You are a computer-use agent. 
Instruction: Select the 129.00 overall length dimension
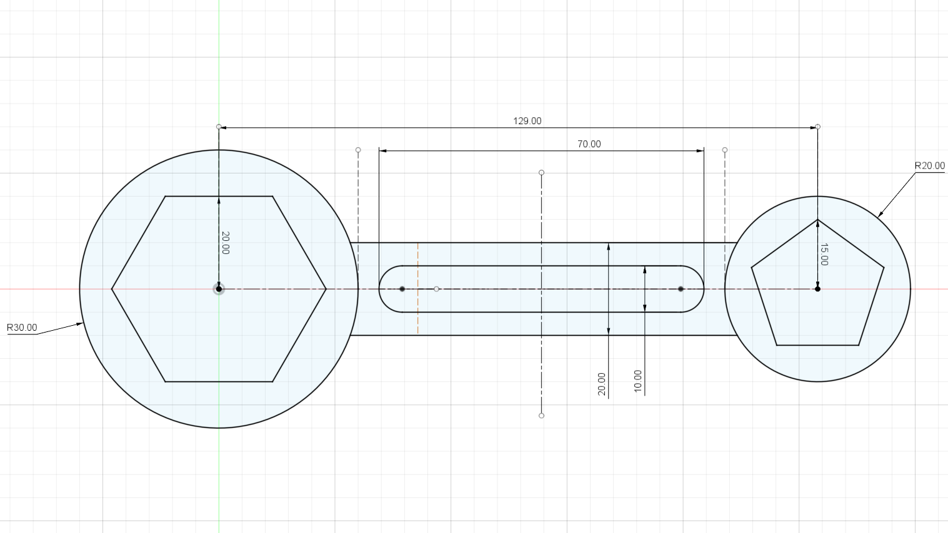click(x=527, y=121)
